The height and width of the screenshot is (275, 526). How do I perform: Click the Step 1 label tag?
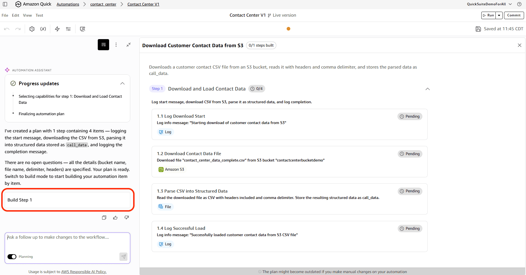click(x=157, y=89)
